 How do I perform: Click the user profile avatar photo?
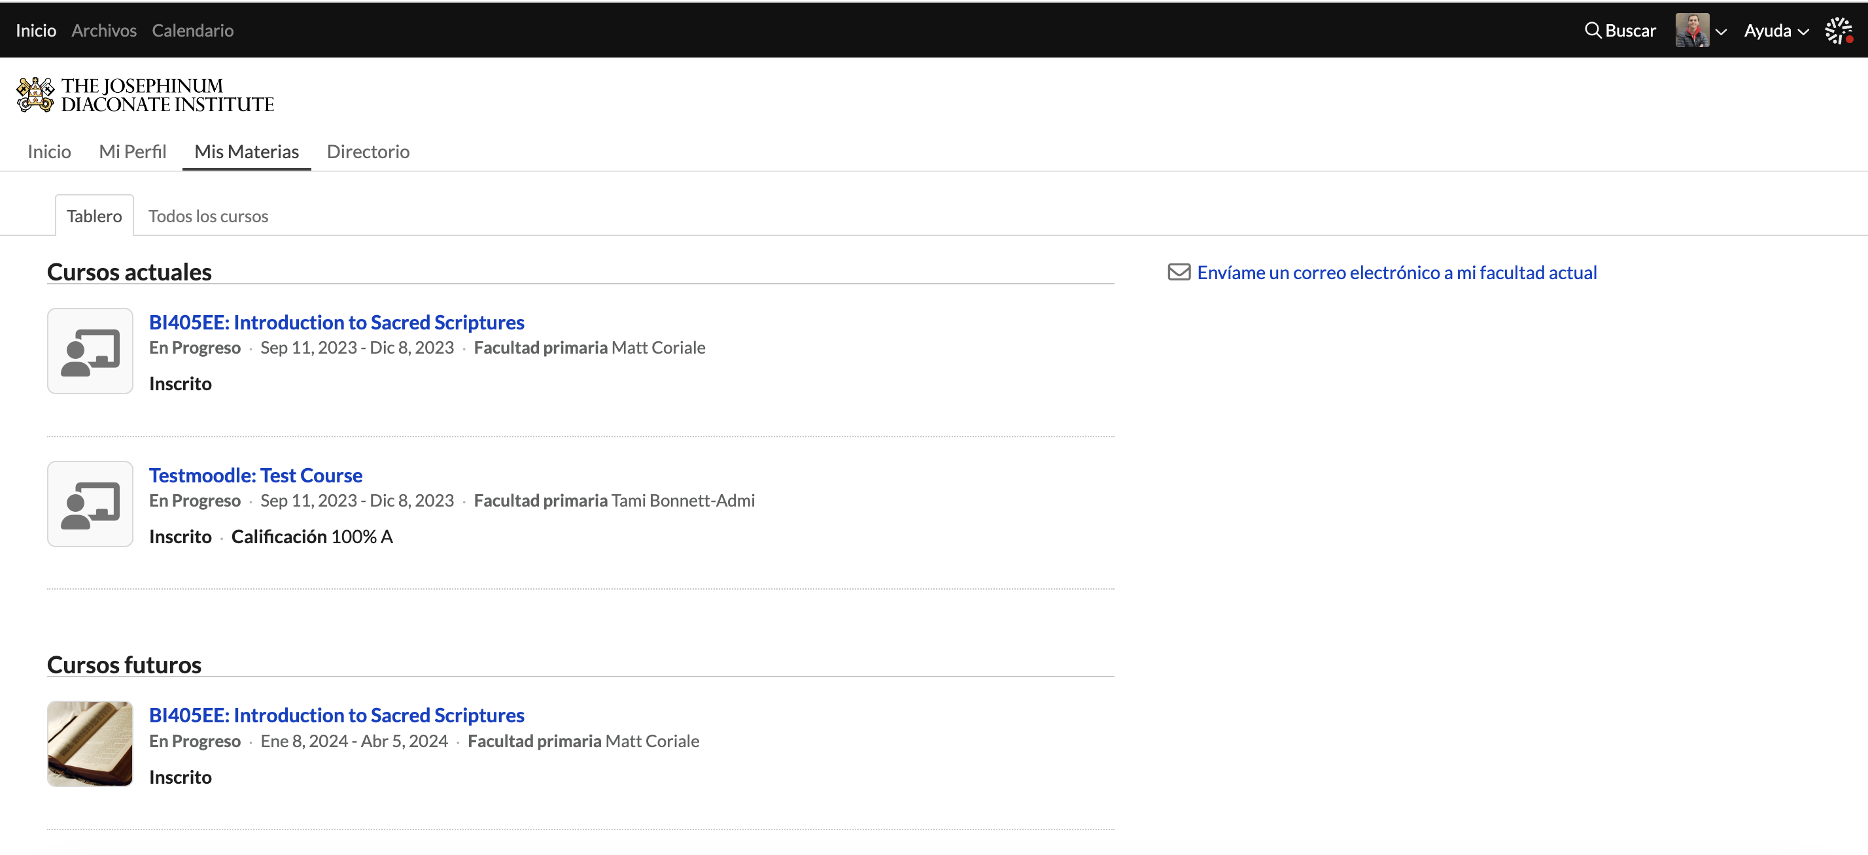pos(1692,31)
